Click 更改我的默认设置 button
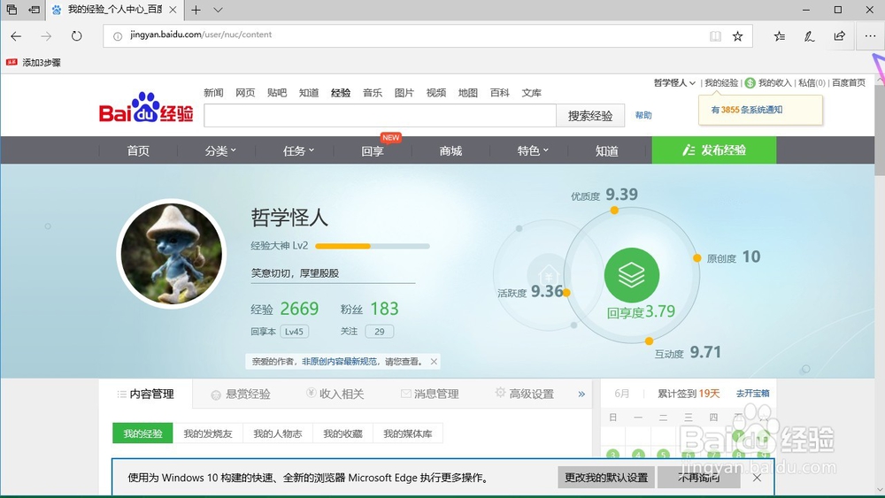This screenshot has width=885, height=498. coord(606,477)
